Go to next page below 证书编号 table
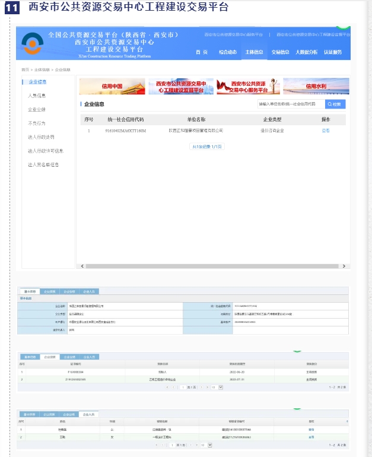The image size is (372, 457). pyautogui.click(x=201, y=388)
